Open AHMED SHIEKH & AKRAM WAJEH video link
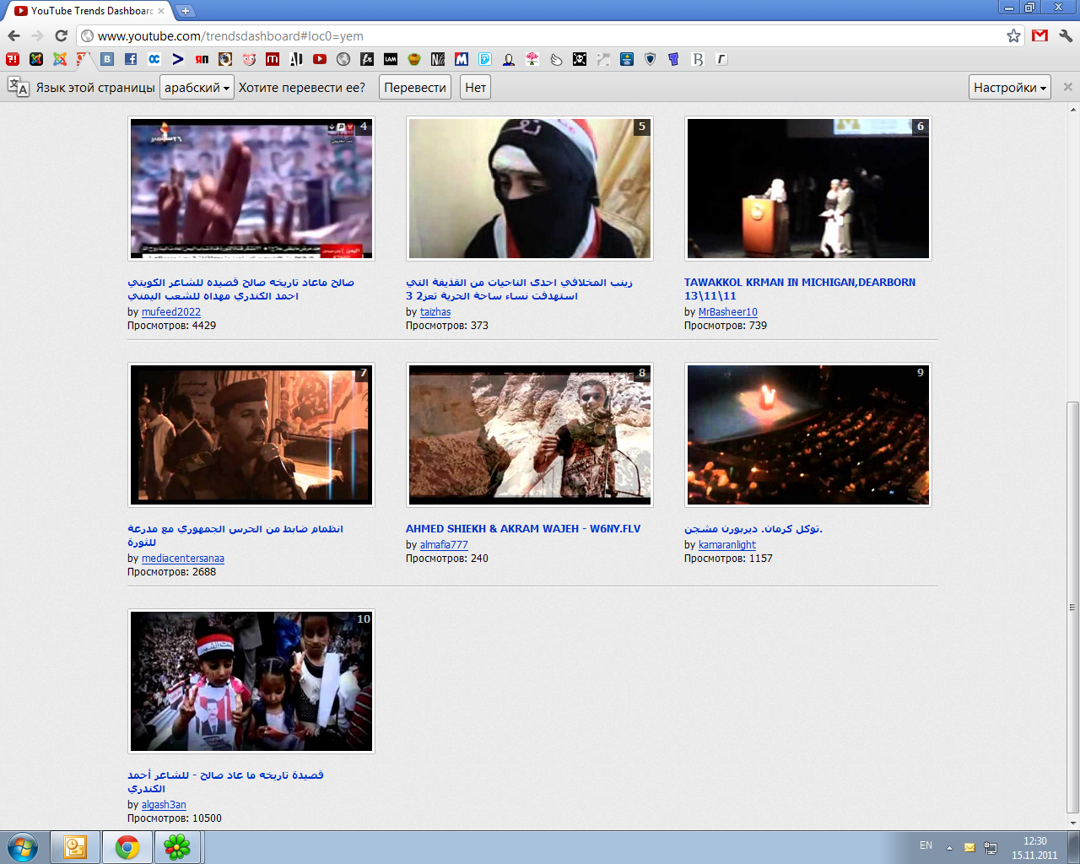Image resolution: width=1080 pixels, height=864 pixels. pyautogui.click(x=523, y=529)
